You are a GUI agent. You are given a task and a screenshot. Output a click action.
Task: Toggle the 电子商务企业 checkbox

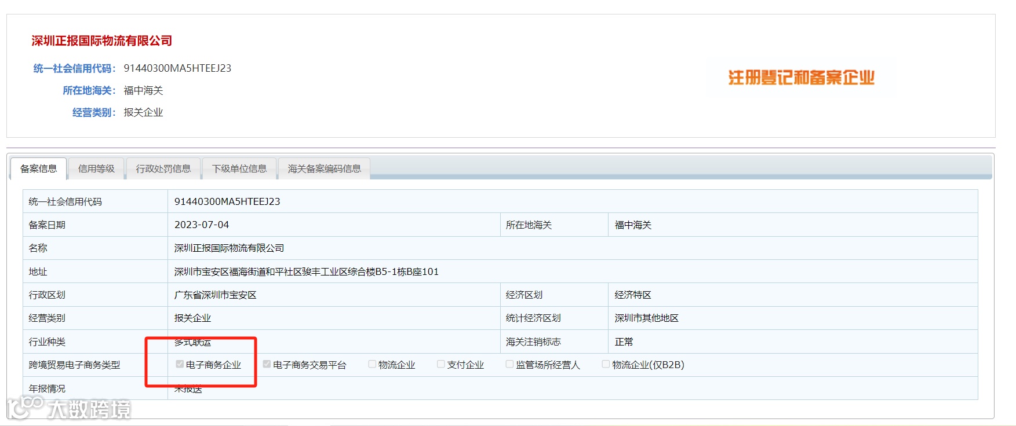[x=180, y=364]
